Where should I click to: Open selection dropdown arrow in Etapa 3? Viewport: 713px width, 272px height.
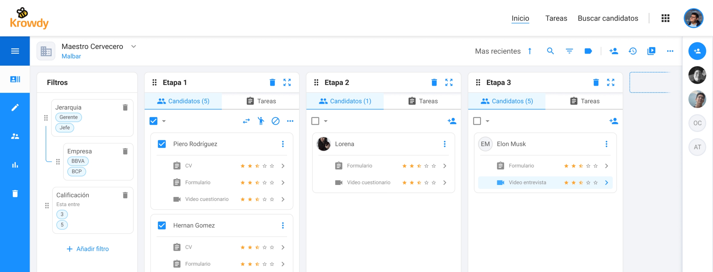[487, 121]
